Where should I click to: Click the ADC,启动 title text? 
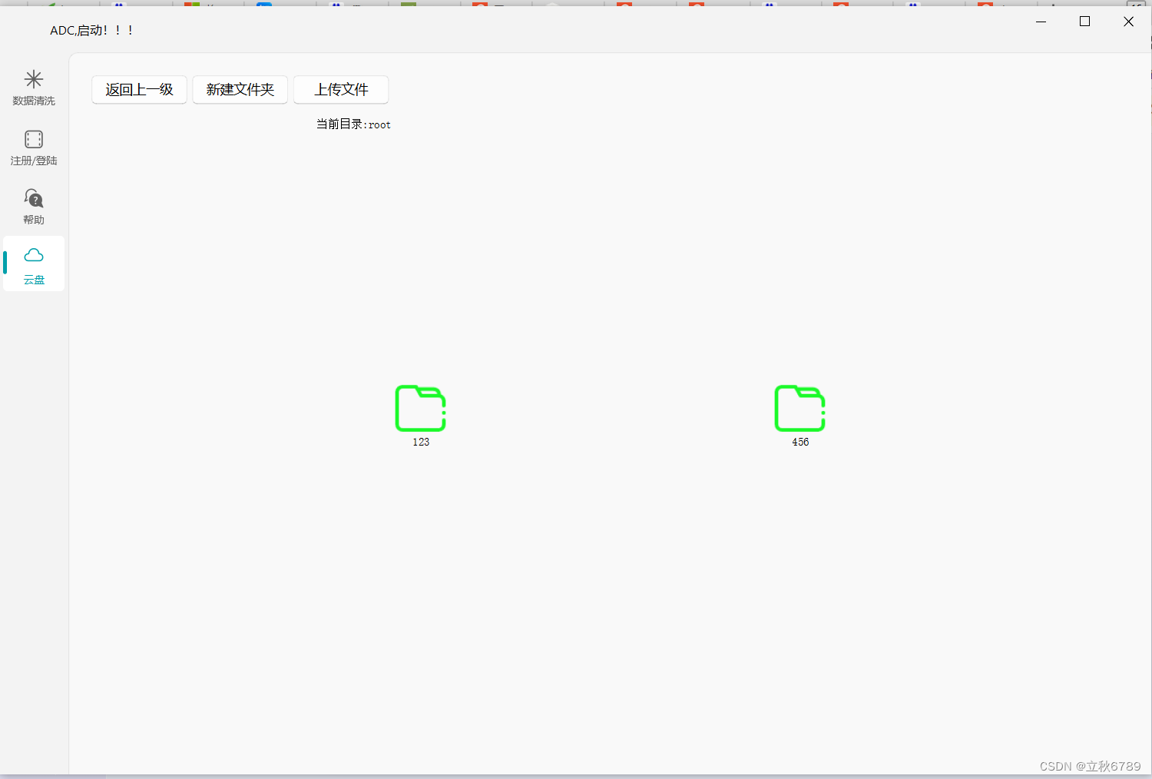point(91,30)
